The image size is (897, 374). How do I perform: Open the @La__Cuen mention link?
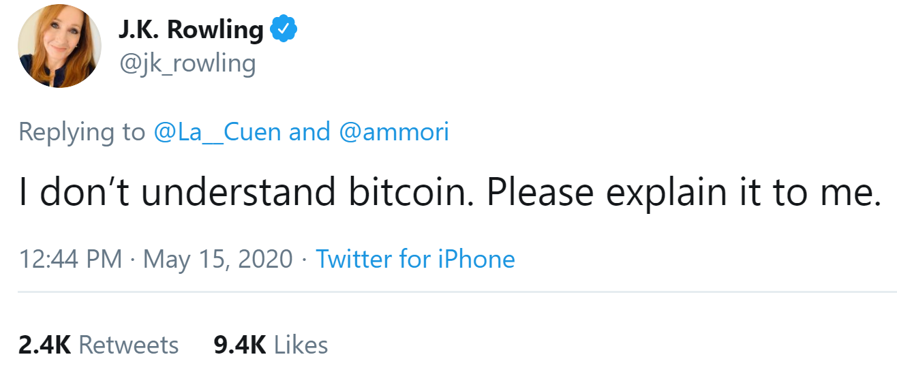[218, 131]
